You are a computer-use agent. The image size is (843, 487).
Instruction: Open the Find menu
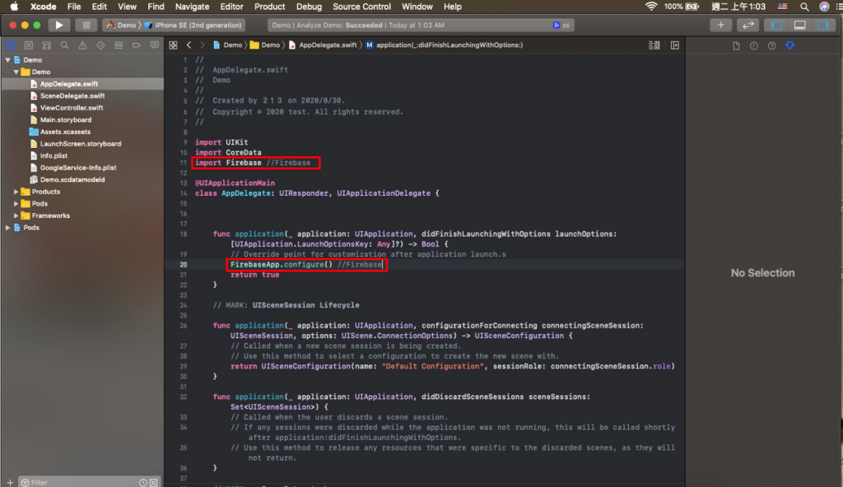156,7
